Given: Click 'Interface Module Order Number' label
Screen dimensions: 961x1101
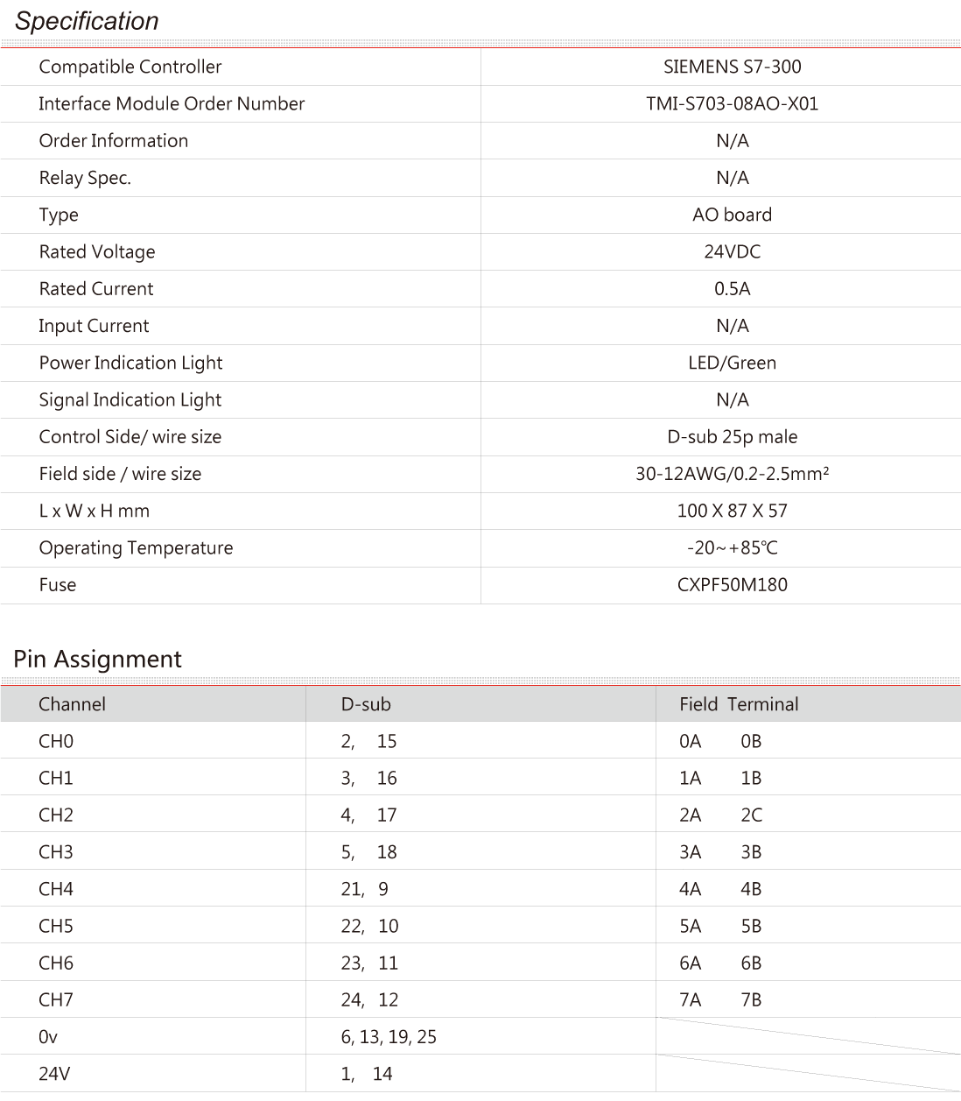Looking at the screenshot, I should click(172, 103).
